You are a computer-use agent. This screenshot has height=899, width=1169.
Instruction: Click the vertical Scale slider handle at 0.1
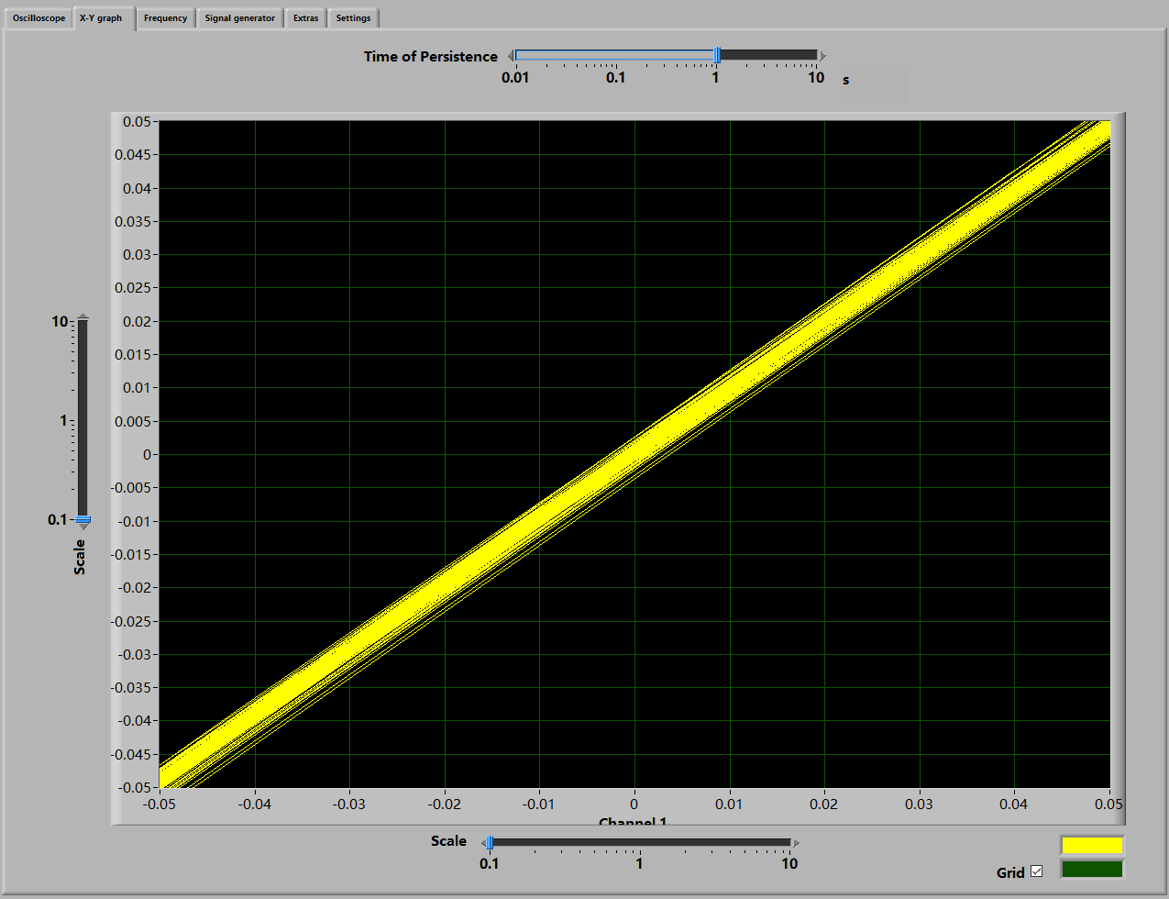[x=83, y=519]
